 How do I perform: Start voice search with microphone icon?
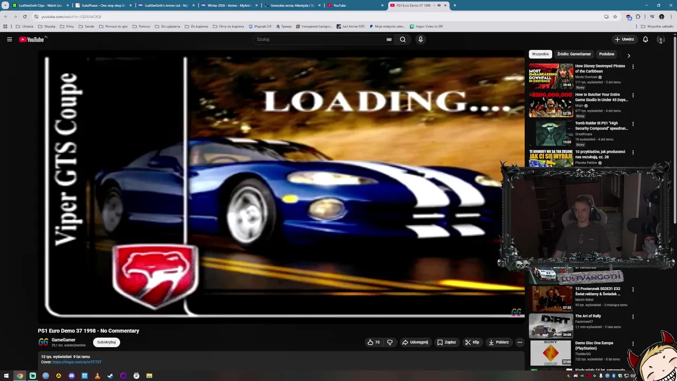point(420,39)
